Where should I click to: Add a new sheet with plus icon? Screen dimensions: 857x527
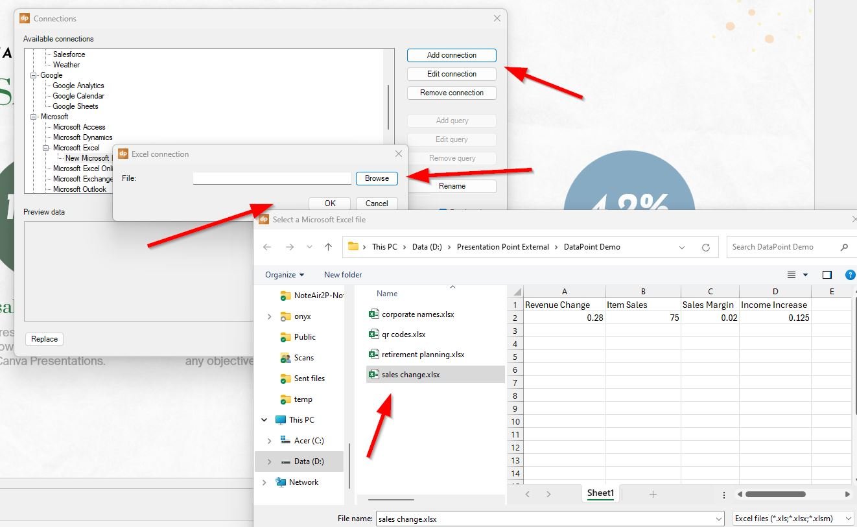653,494
